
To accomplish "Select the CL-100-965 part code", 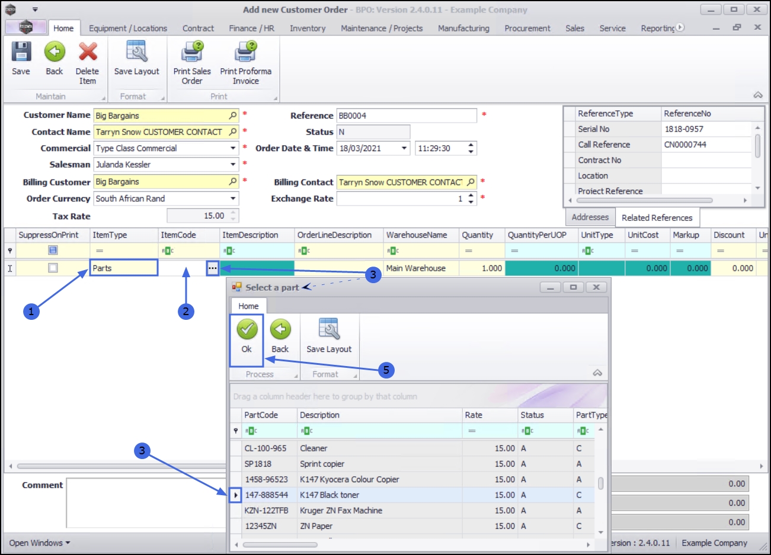I will (x=265, y=448).
